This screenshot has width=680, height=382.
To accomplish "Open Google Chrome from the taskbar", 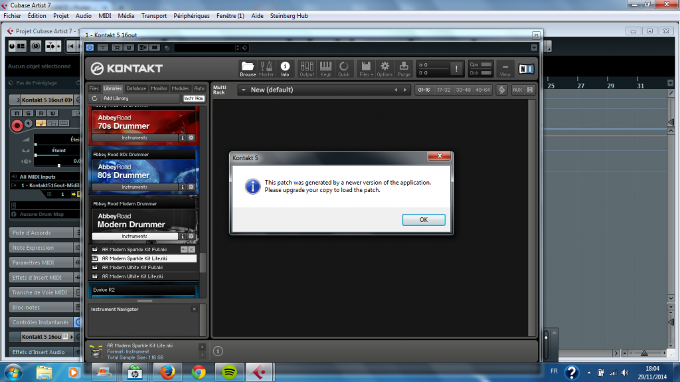I will click(199, 372).
